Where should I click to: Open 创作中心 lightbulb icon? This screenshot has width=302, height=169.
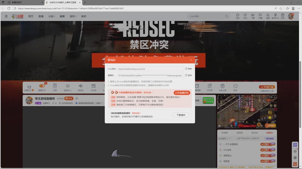point(275,16)
